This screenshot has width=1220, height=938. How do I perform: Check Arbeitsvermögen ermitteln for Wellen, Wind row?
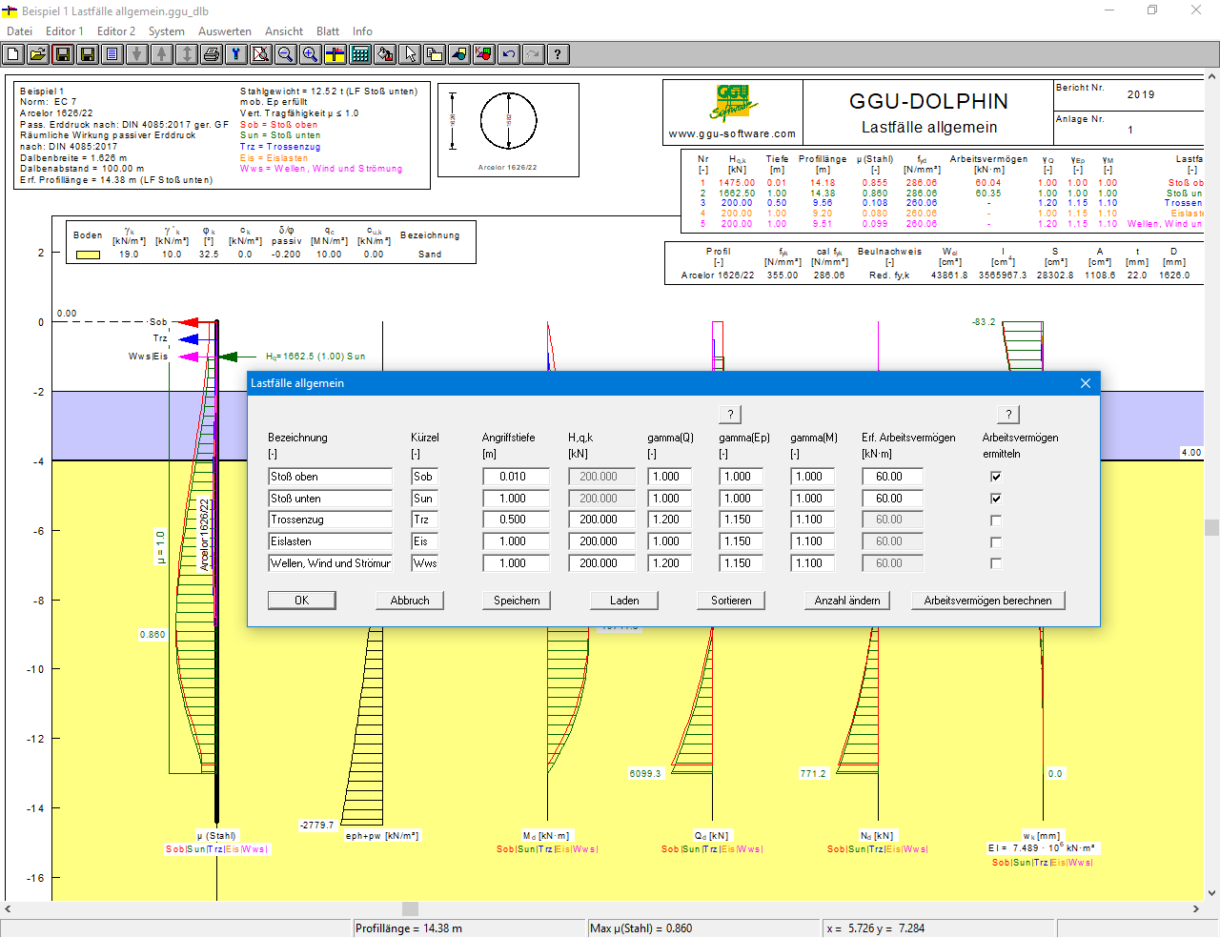coord(996,563)
